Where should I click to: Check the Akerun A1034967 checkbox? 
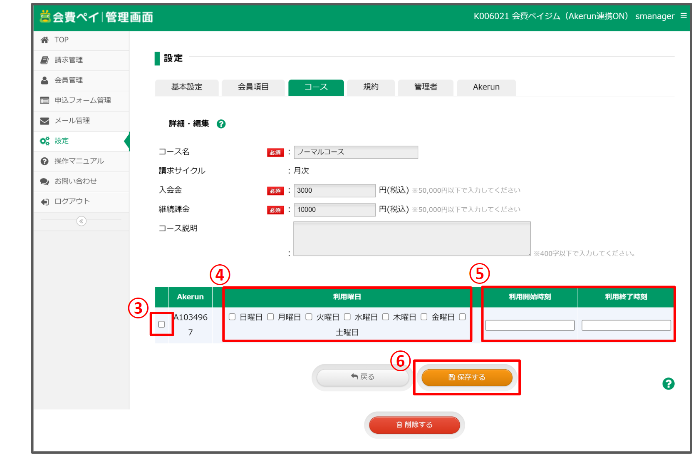point(161,324)
